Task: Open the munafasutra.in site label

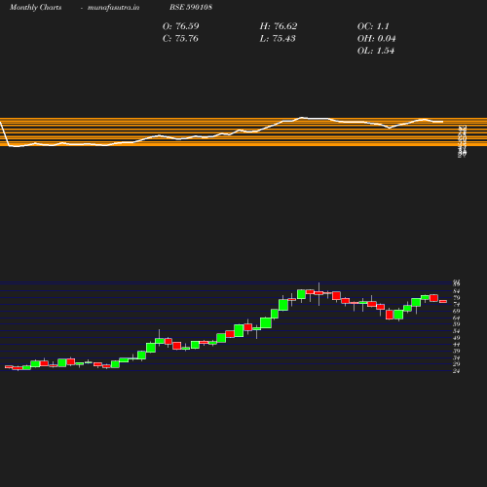Action: point(113,8)
